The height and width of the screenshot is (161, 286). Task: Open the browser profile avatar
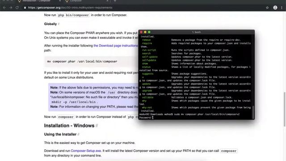tap(275, 8)
